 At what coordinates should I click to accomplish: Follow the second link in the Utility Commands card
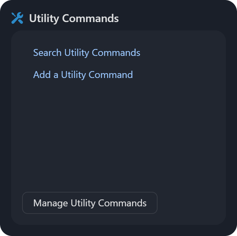click(83, 75)
